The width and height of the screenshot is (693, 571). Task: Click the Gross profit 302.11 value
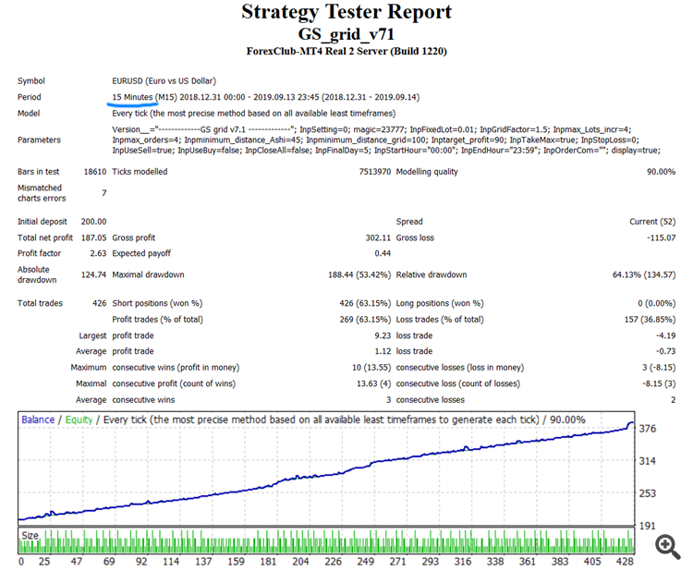378,237
